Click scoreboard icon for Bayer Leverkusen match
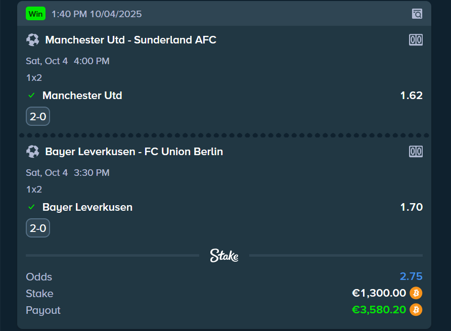 click(x=416, y=151)
